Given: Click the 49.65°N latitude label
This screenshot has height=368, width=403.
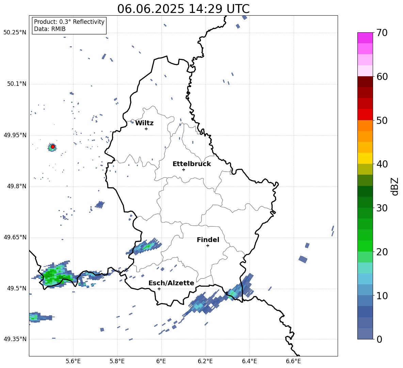Looking at the screenshot, I should point(15,237).
